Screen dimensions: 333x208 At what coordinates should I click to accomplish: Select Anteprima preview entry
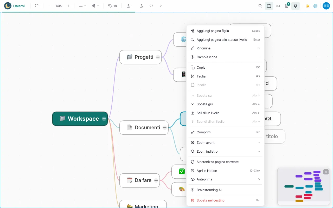[x=225, y=179]
